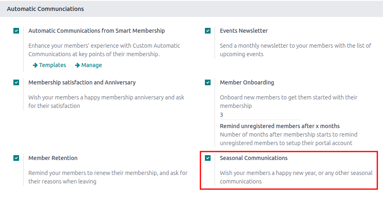Image resolution: width=383 pixels, height=198 pixels.
Task: Select the Member Retention title text
Action: point(53,158)
